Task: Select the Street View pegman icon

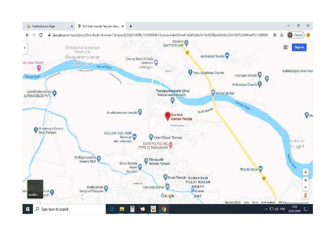Action: tap(306, 195)
